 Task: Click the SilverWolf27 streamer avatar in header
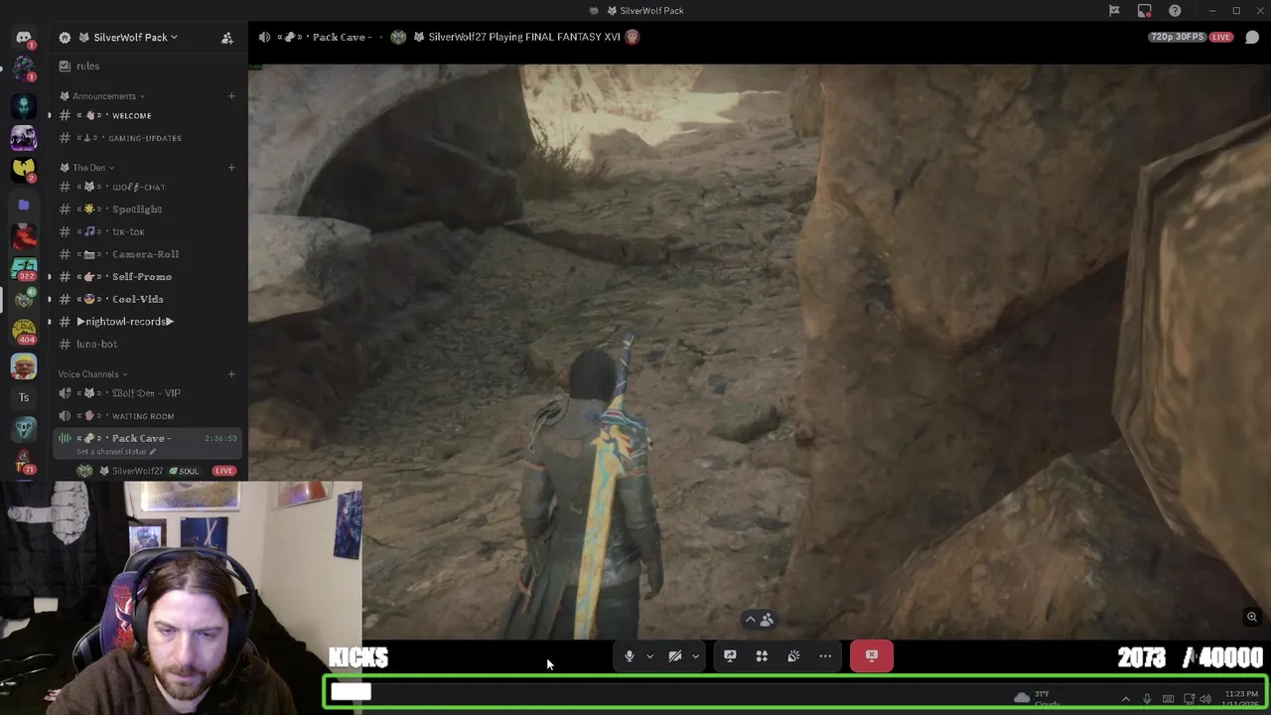[x=398, y=38]
